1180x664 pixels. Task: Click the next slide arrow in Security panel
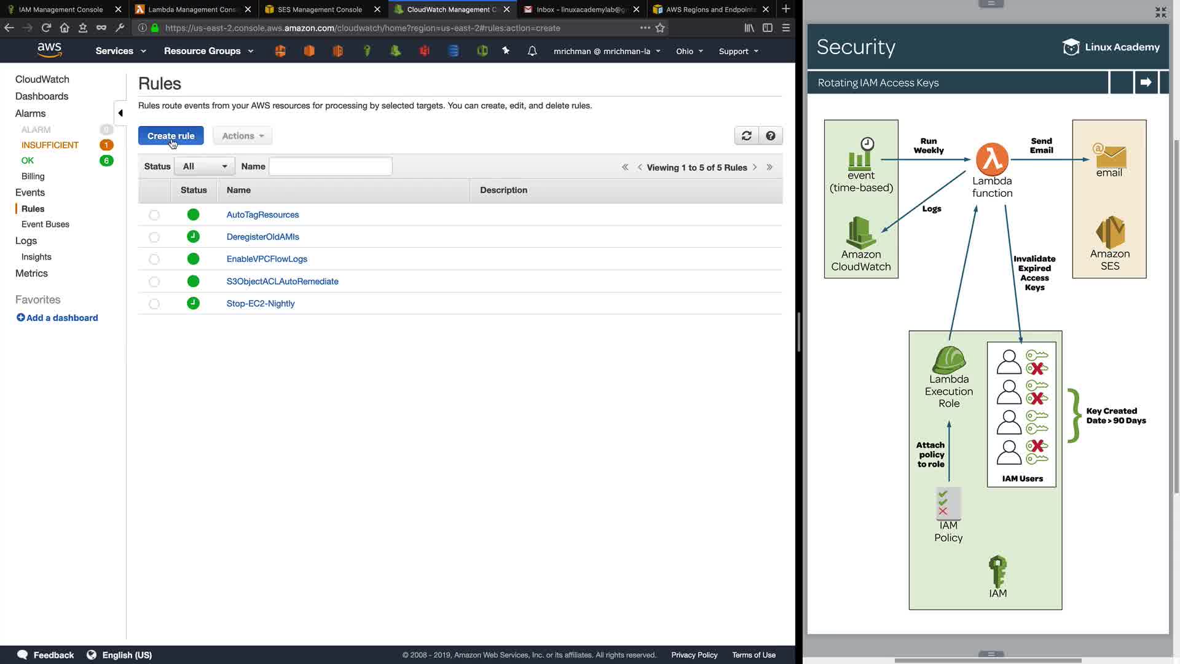tap(1146, 82)
